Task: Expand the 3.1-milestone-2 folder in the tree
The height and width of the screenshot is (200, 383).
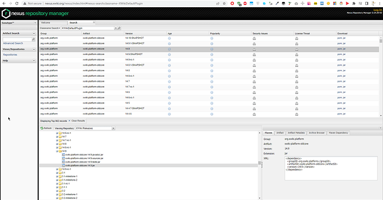Action: point(57,180)
